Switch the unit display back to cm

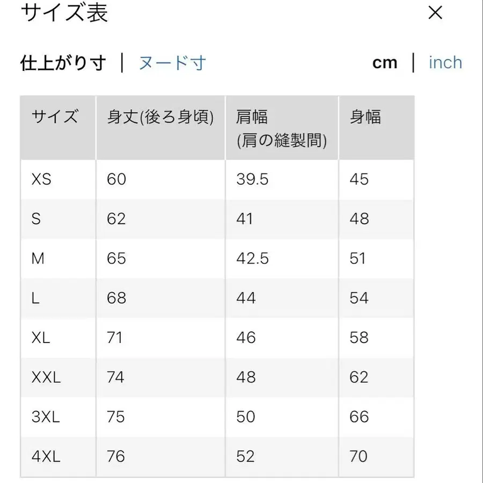tap(385, 62)
